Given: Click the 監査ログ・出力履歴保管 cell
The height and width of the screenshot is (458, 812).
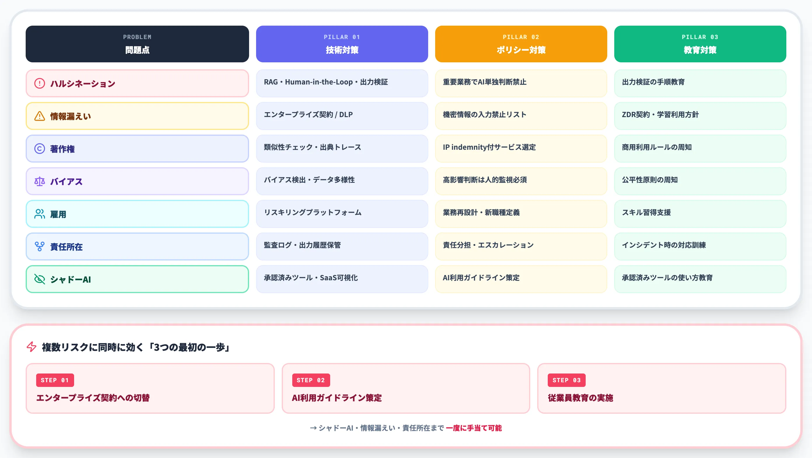Looking at the screenshot, I should coord(342,246).
